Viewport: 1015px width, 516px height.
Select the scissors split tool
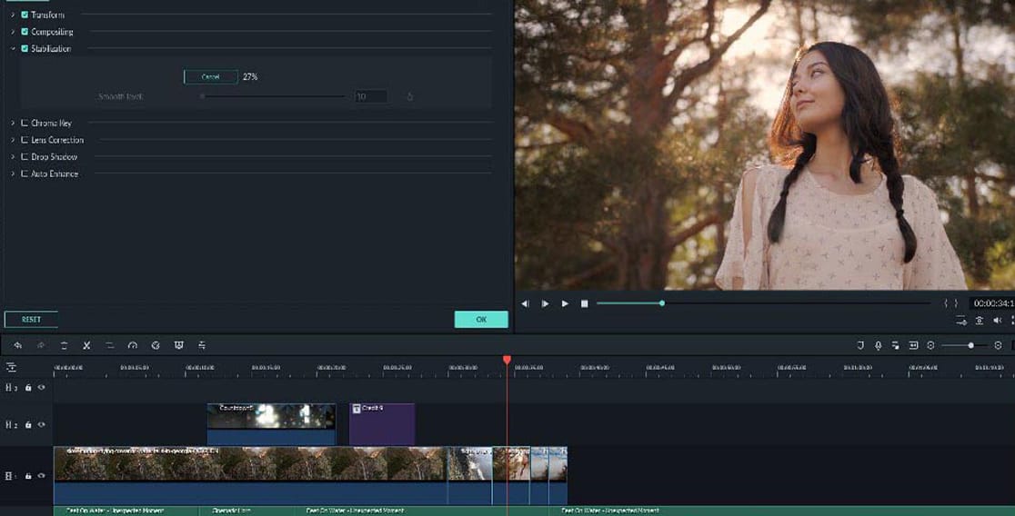(x=86, y=345)
